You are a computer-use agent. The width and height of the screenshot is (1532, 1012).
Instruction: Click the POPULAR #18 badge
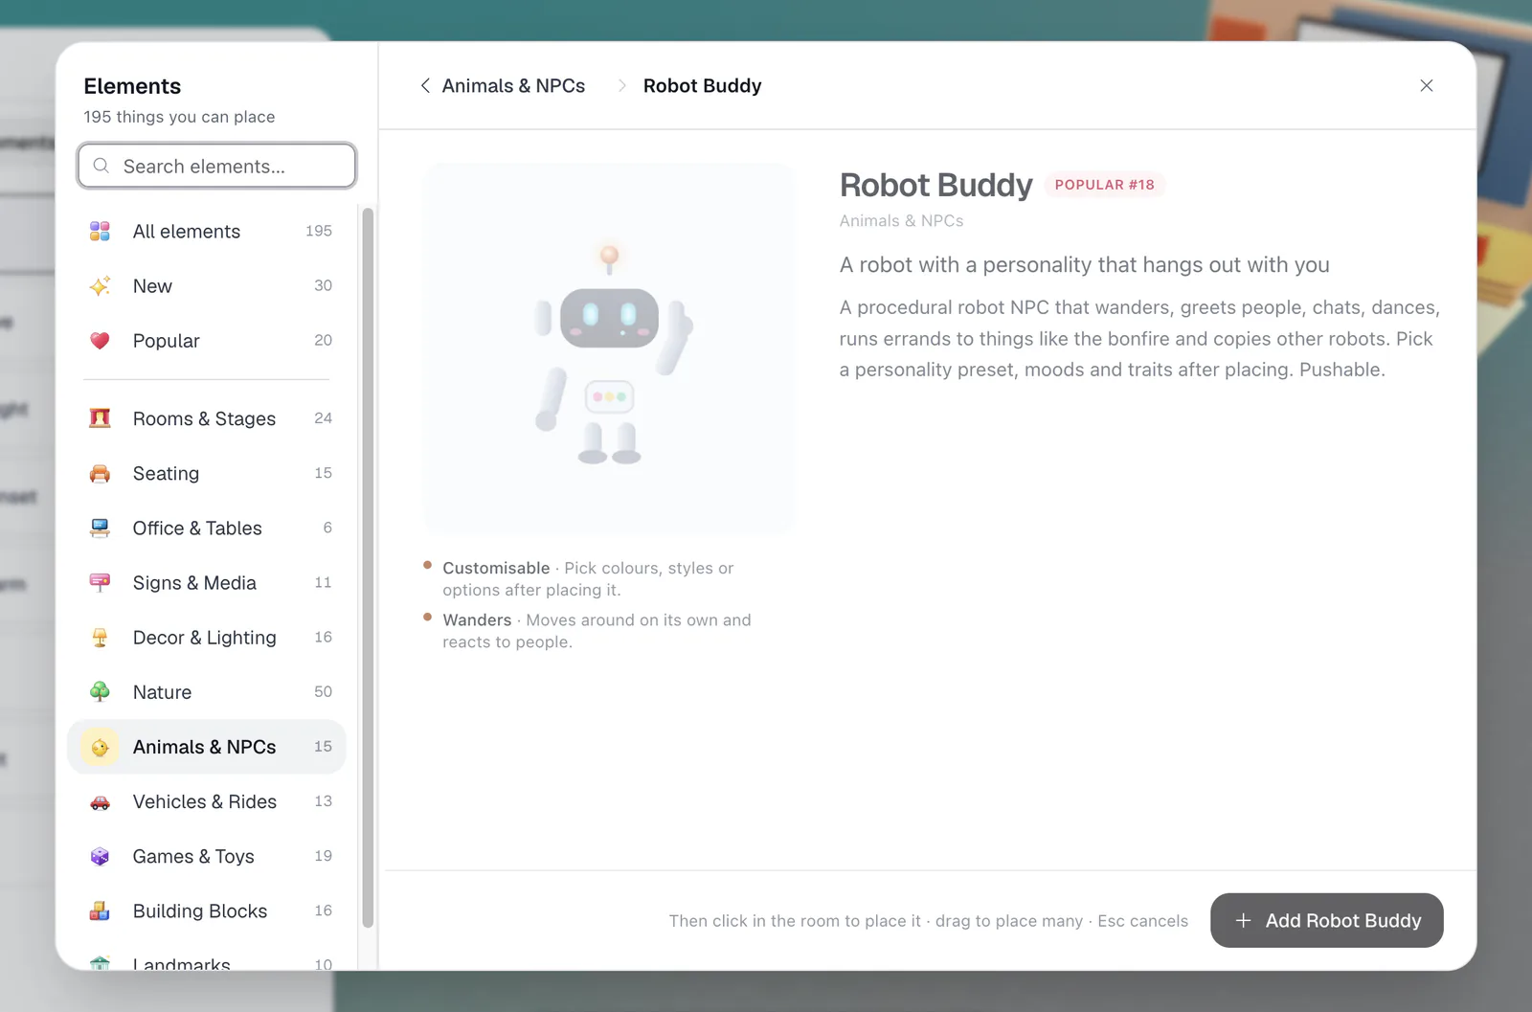click(1104, 185)
